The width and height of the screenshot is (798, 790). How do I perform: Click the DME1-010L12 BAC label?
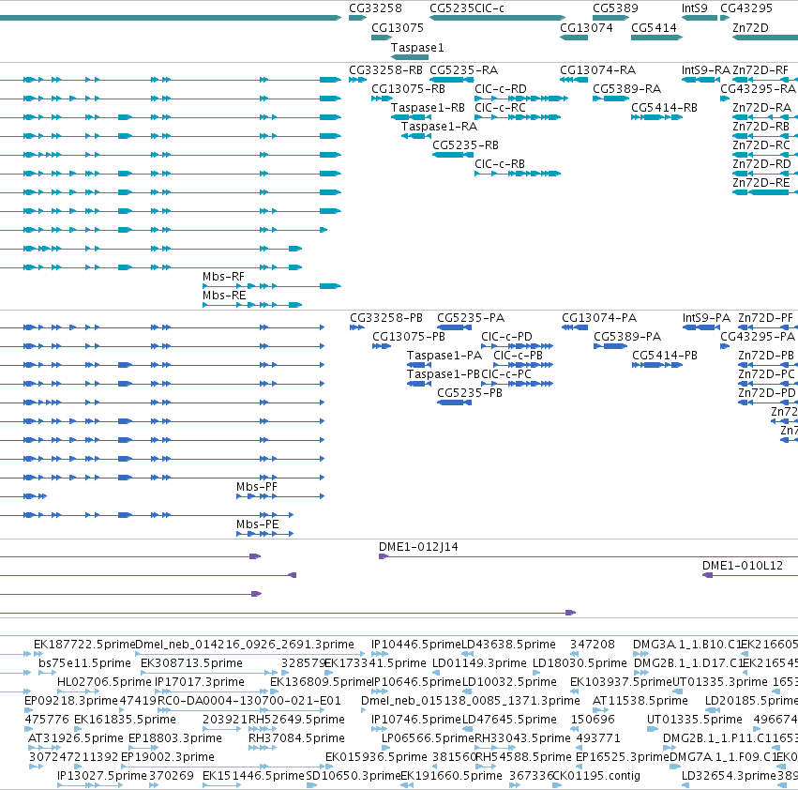coord(743,566)
